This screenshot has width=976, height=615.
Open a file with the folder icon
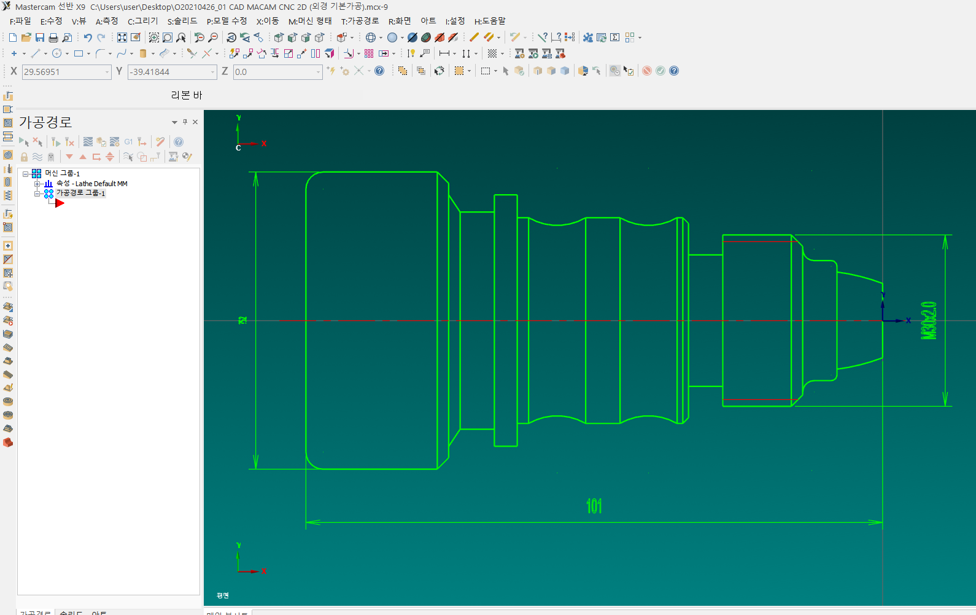[x=26, y=37]
